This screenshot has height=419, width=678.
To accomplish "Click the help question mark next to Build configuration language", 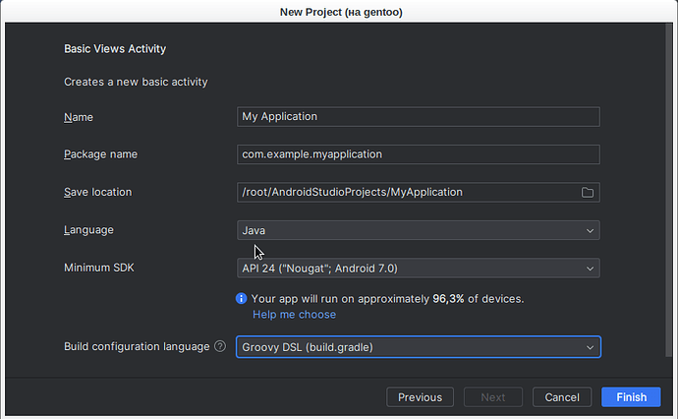I will (x=220, y=346).
